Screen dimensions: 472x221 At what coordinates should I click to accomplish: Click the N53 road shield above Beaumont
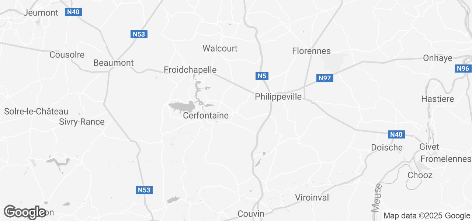139,34
